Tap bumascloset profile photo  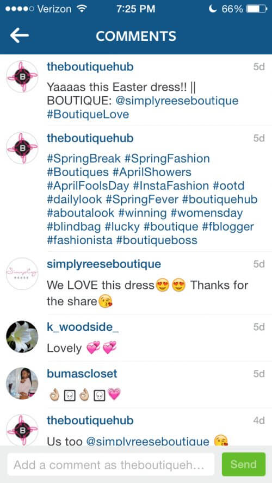(22, 383)
